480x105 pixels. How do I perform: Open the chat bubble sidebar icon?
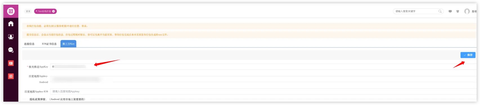[x=11, y=50]
